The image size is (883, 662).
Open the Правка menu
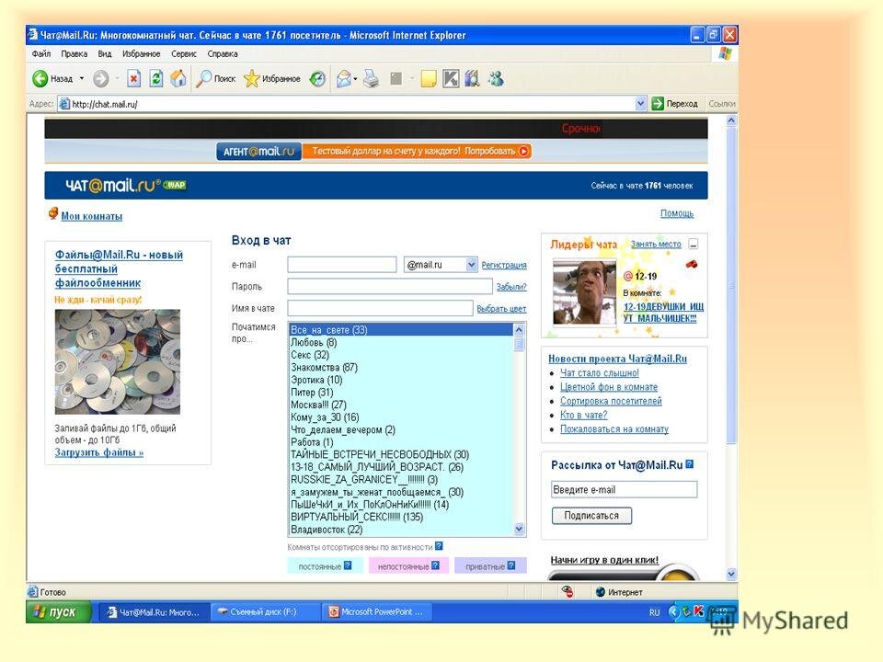click(x=74, y=54)
